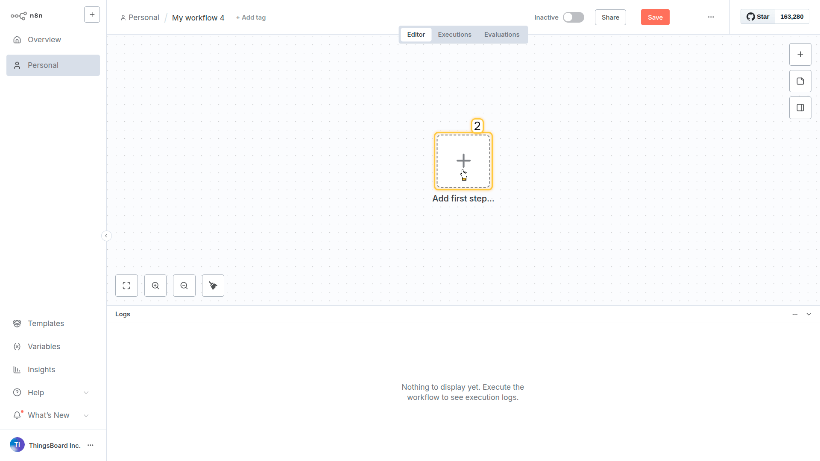Screen dimensions: 820x461
Task: Click the fit-to-view zoom icon
Action: pyautogui.click(x=126, y=286)
